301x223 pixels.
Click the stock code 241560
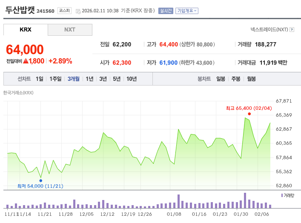click(46, 11)
